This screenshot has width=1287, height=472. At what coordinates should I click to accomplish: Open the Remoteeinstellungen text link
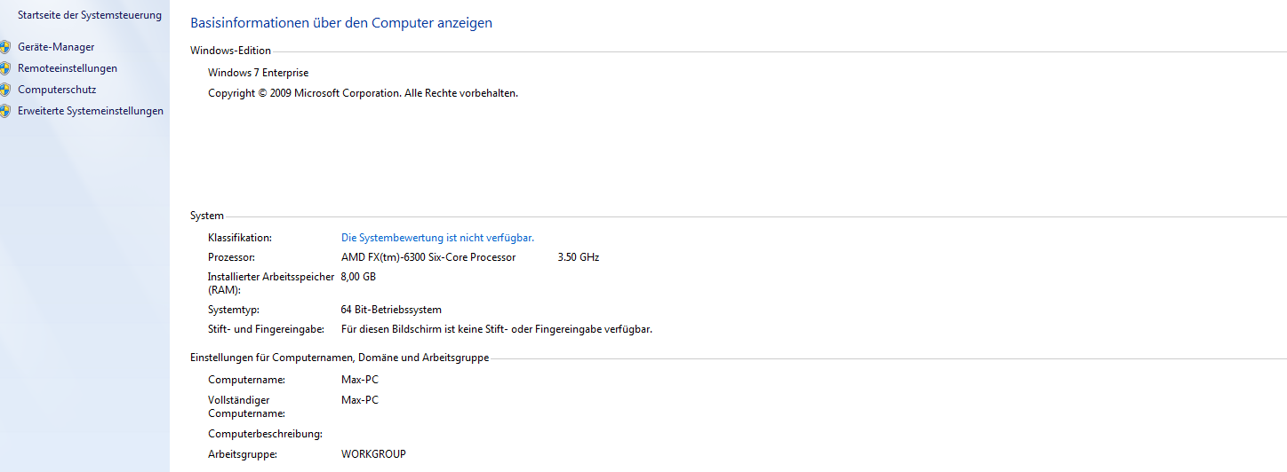tap(68, 68)
